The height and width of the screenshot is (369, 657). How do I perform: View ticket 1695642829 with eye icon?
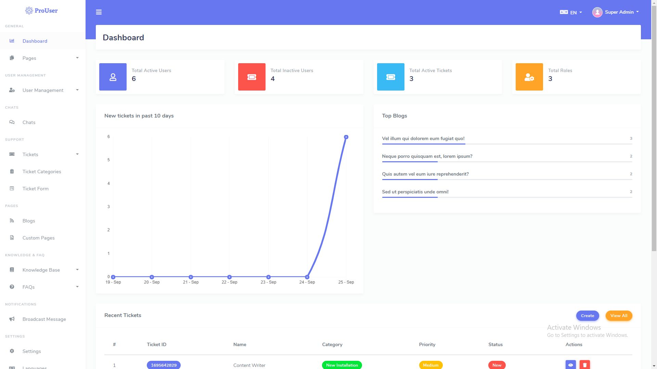pos(571,365)
